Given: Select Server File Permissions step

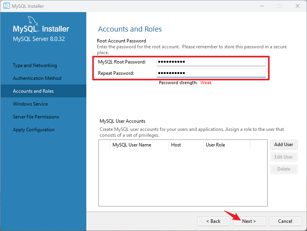Looking at the screenshot, I should coord(36,117).
